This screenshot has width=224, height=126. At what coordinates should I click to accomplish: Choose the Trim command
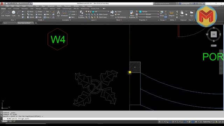click(47, 12)
